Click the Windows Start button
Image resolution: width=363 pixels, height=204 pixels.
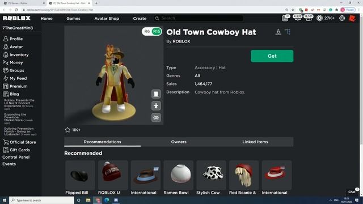coord(5,200)
